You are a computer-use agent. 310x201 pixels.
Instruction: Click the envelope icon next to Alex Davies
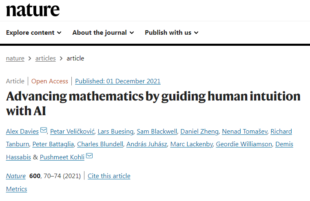pos(44,131)
